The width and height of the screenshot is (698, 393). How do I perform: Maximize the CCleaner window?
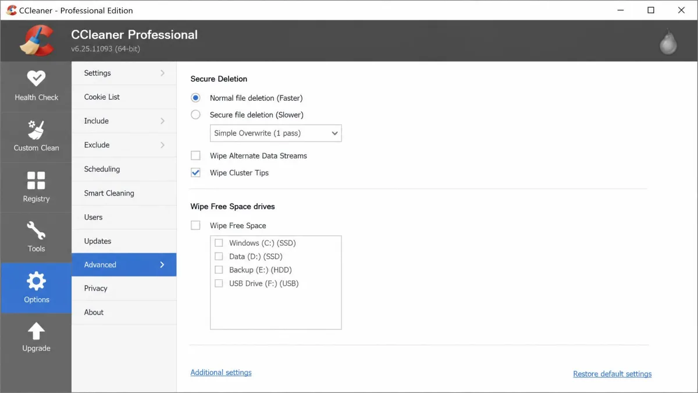651,10
